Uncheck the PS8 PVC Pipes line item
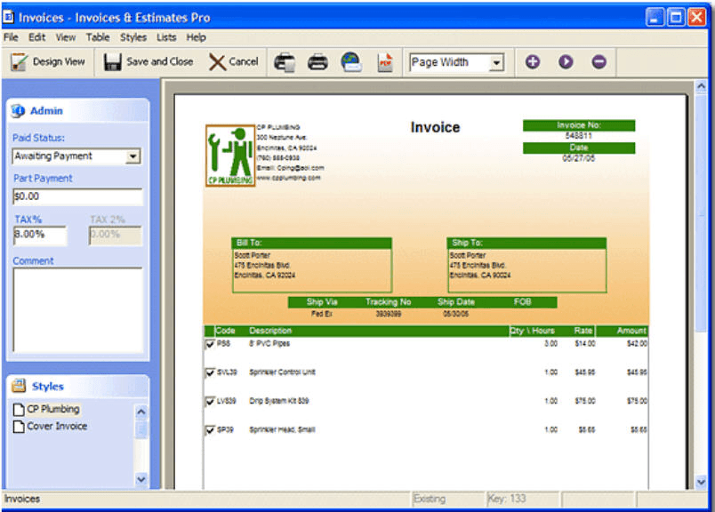Image resolution: width=715 pixels, height=512 pixels. (x=212, y=343)
